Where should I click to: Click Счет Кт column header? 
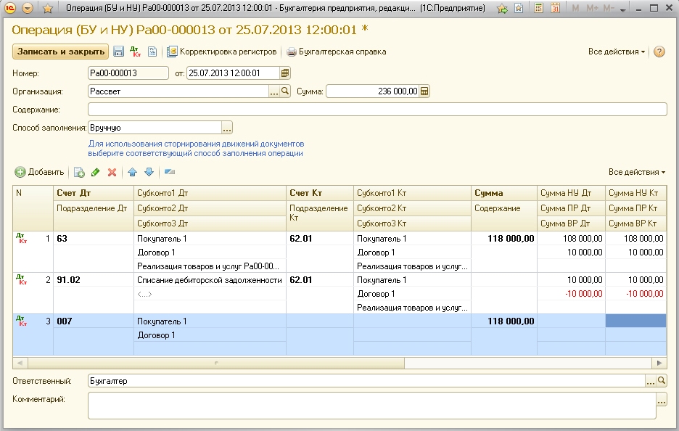320,193
